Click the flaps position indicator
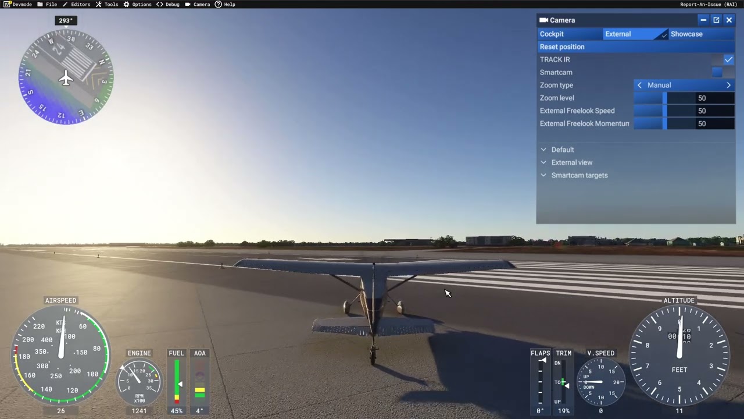 pyautogui.click(x=540, y=382)
